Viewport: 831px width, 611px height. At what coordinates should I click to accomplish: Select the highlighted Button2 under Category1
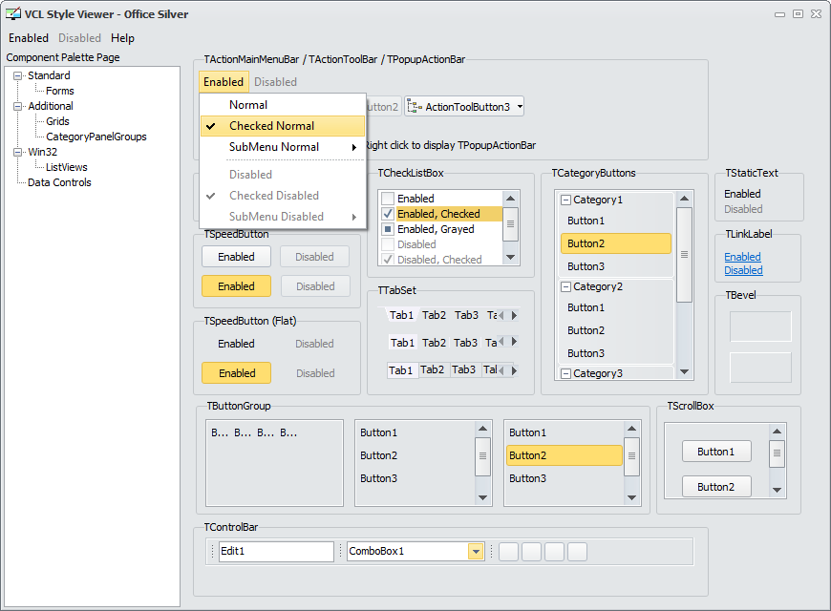click(616, 243)
